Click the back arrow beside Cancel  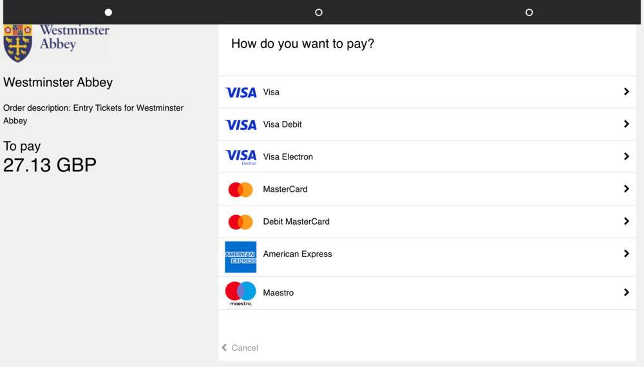(x=224, y=348)
